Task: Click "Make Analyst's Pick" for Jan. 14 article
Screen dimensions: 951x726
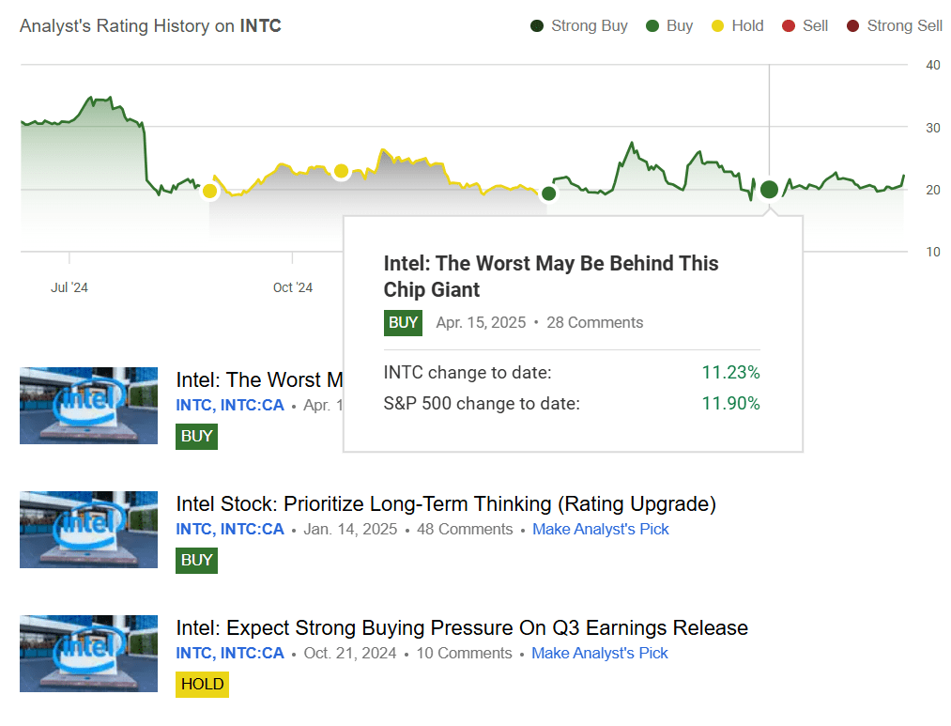Action: tap(600, 529)
